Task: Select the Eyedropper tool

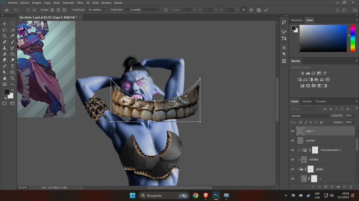Action: (x=12, y=36)
